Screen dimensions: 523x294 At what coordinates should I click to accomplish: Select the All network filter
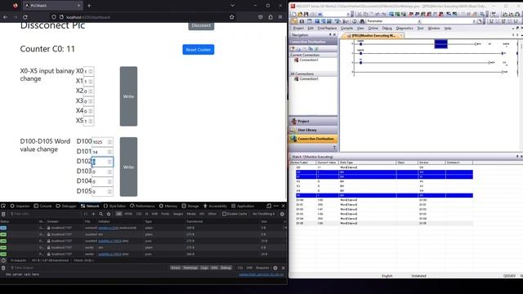pos(118,214)
